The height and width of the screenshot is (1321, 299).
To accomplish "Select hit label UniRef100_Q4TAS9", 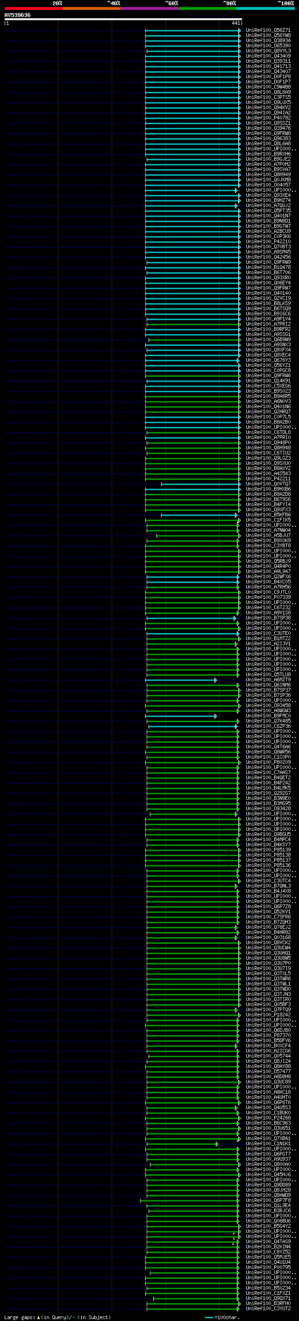I will click(x=268, y=1241).
